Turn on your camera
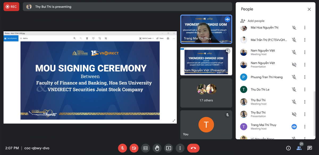Image resolution: width=319 pixels, height=155 pixels. (134, 148)
